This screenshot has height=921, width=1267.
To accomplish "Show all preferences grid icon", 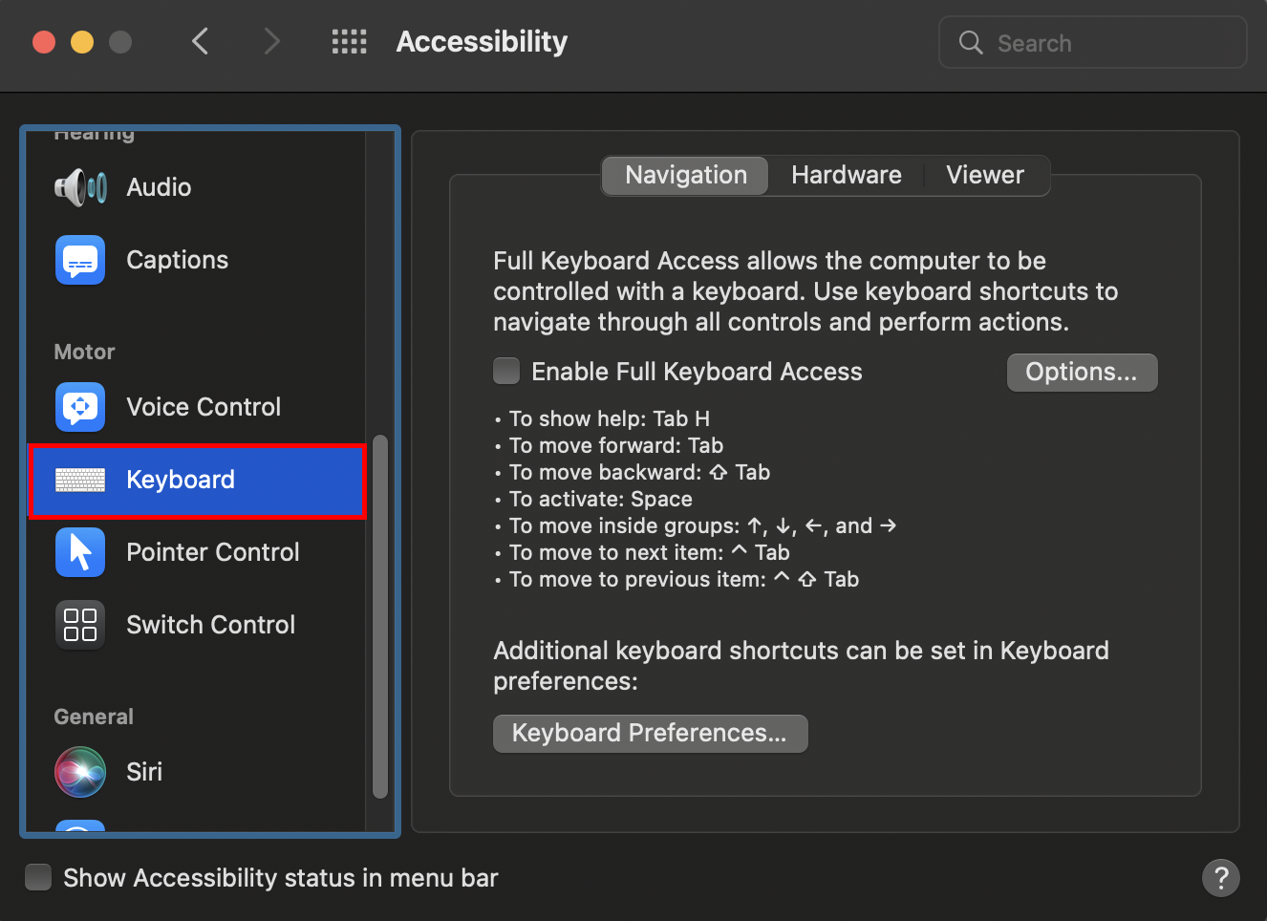I will 349,42.
